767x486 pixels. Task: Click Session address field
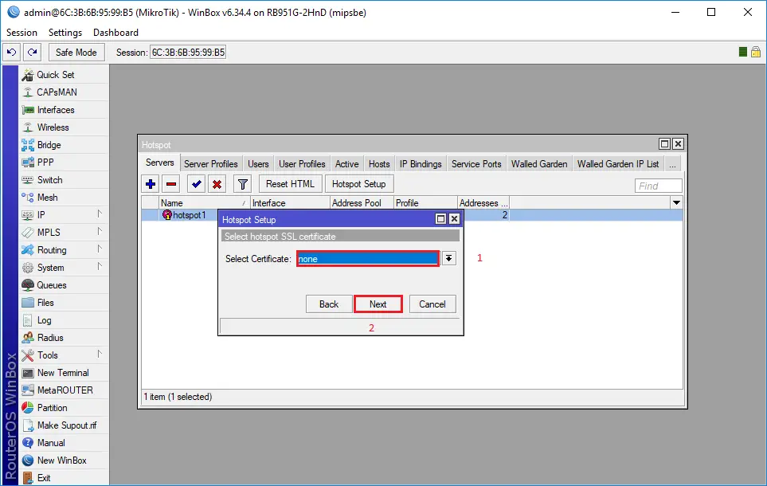pyautogui.click(x=188, y=53)
